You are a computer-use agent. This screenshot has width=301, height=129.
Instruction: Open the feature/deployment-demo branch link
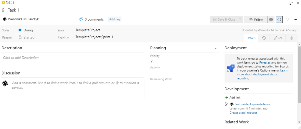[x=252, y=104]
